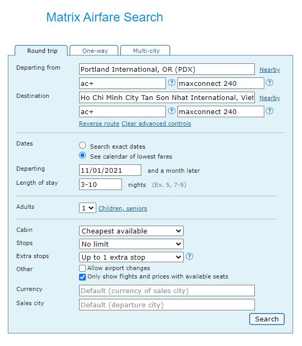Image resolution: width=302 pixels, height=346 pixels.
Task: Open help icon beside departure routing codes field
Action: pyautogui.click(x=171, y=83)
